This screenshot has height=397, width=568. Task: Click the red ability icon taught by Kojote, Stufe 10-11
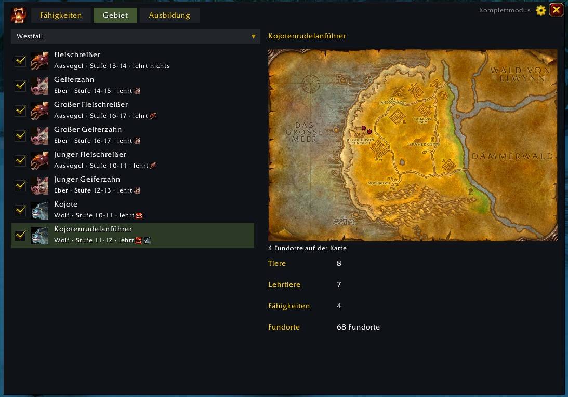coord(139,216)
